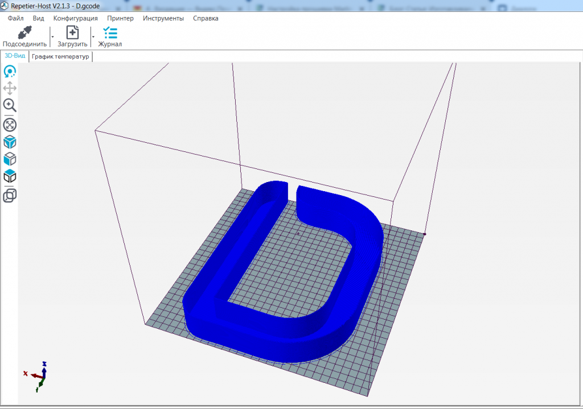Switch to График температур tab
The image size is (583, 409).
[60, 57]
